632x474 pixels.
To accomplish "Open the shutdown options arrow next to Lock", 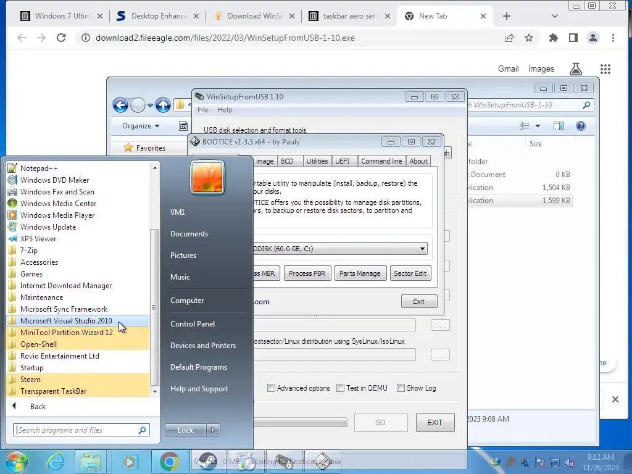I will point(213,430).
